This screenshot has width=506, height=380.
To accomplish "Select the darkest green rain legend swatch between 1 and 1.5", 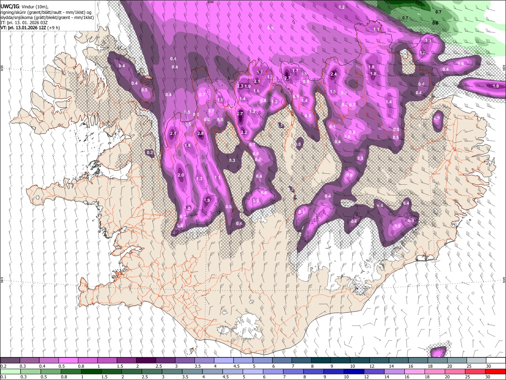I will (91, 372).
